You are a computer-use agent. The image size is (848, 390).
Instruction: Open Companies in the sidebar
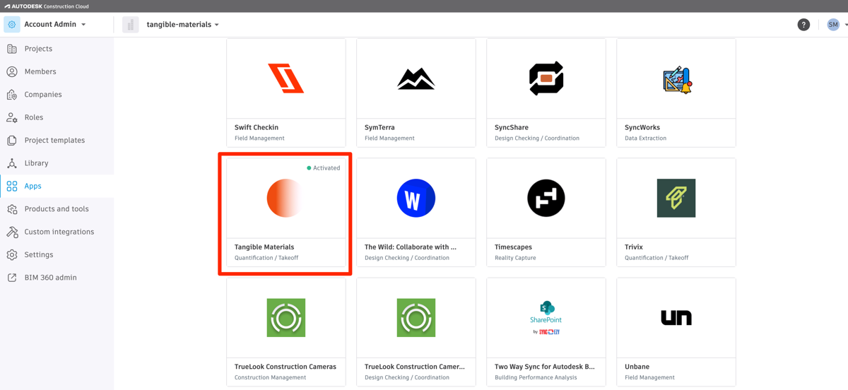click(43, 95)
